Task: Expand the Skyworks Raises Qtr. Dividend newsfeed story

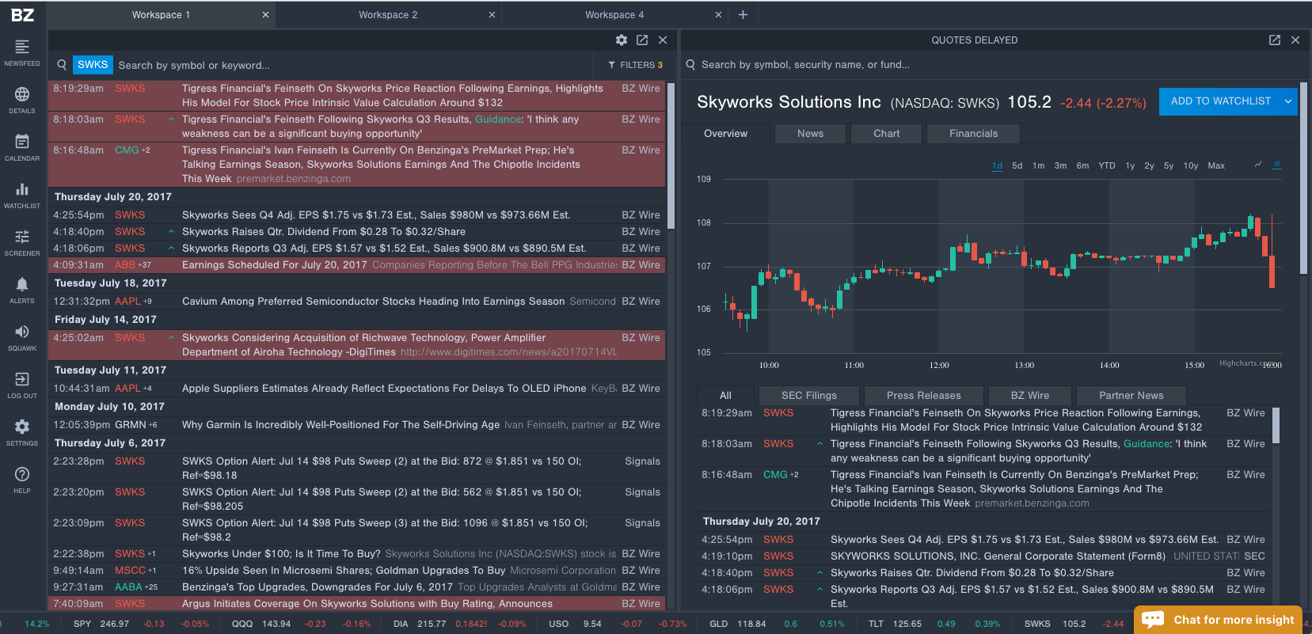Action: click(x=171, y=232)
